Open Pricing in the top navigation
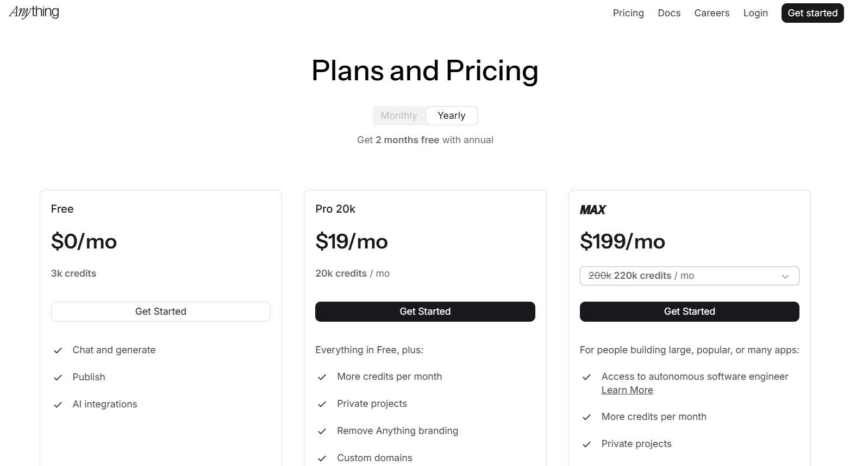 tap(628, 13)
